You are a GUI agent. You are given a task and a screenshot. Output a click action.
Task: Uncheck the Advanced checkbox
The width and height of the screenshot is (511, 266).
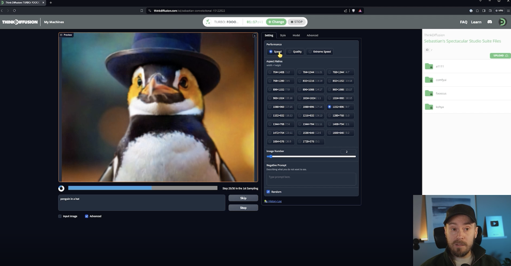[x=86, y=216]
